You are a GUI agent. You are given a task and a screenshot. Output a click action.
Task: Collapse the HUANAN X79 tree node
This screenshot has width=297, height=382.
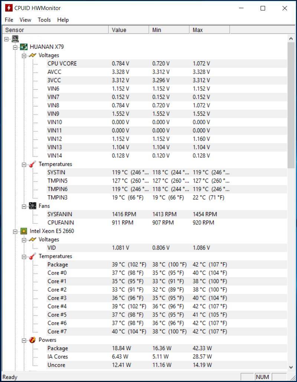(15, 47)
